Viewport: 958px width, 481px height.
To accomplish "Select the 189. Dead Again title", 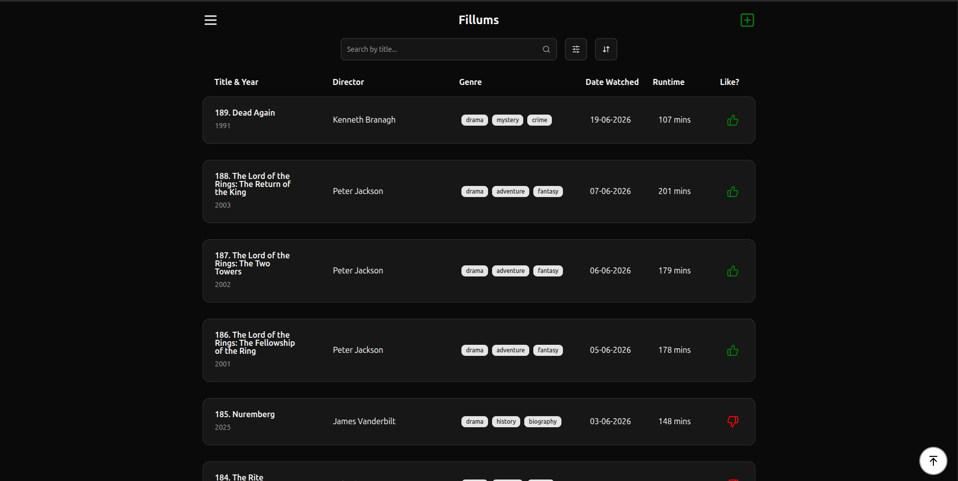I will click(x=245, y=113).
